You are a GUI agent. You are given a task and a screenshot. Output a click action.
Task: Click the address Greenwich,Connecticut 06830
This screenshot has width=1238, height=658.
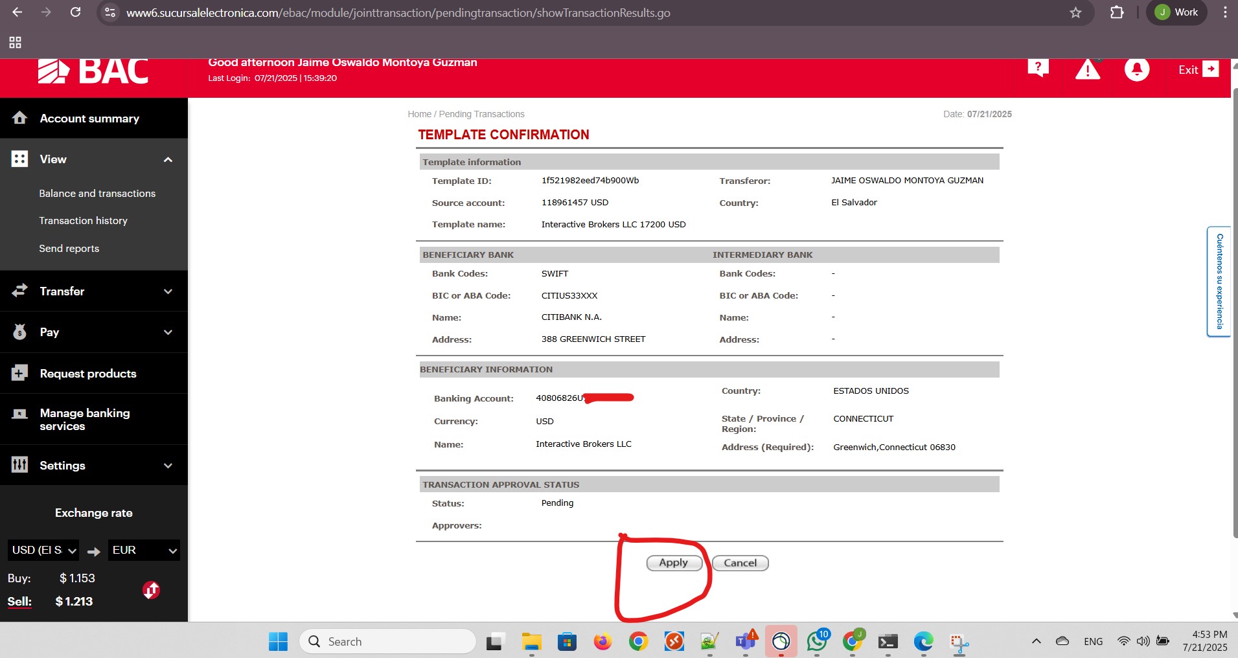(x=894, y=448)
